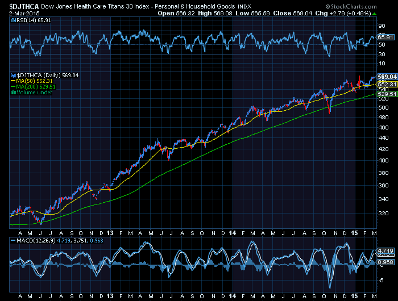Click the MACD(12,26,9) legend label
The width and height of the screenshot is (398, 301).
click(36, 241)
